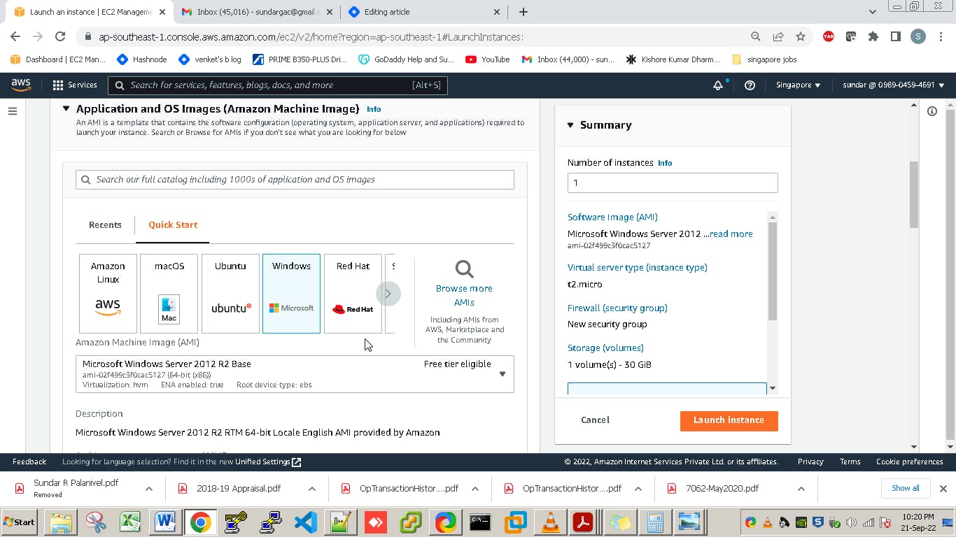This screenshot has height=537, width=956.
Task: Open the AWS support help icon
Action: pos(750,85)
